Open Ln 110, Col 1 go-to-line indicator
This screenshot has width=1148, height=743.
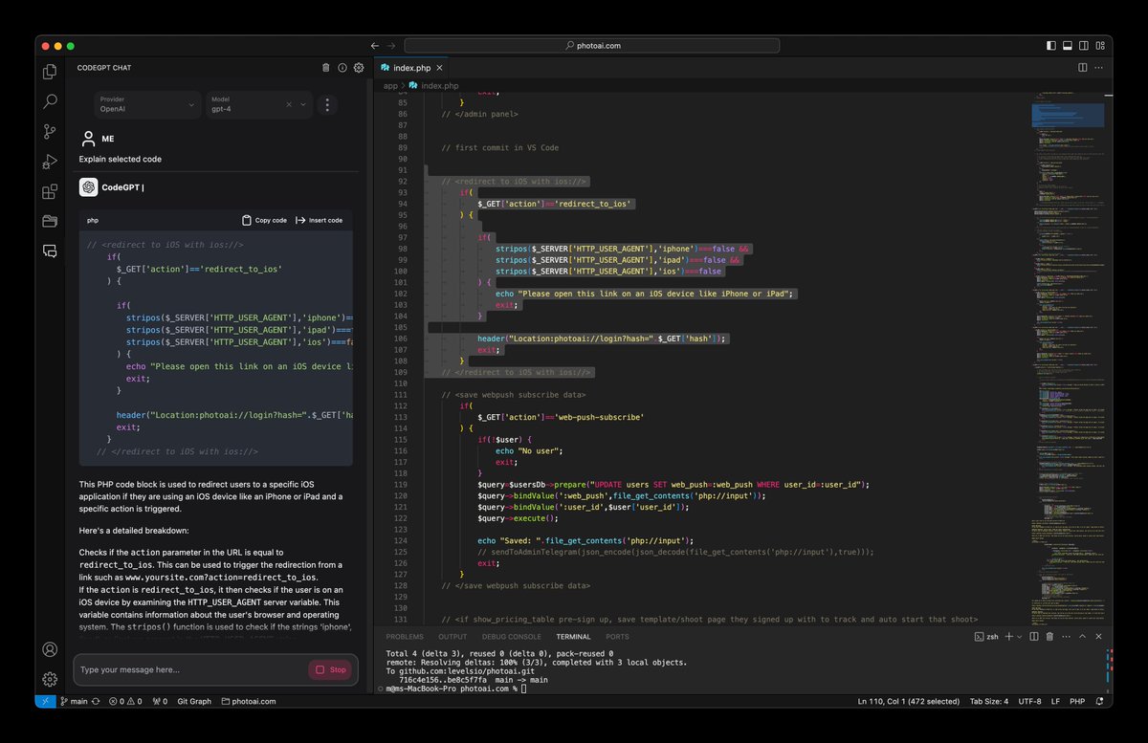pyautogui.click(x=908, y=701)
